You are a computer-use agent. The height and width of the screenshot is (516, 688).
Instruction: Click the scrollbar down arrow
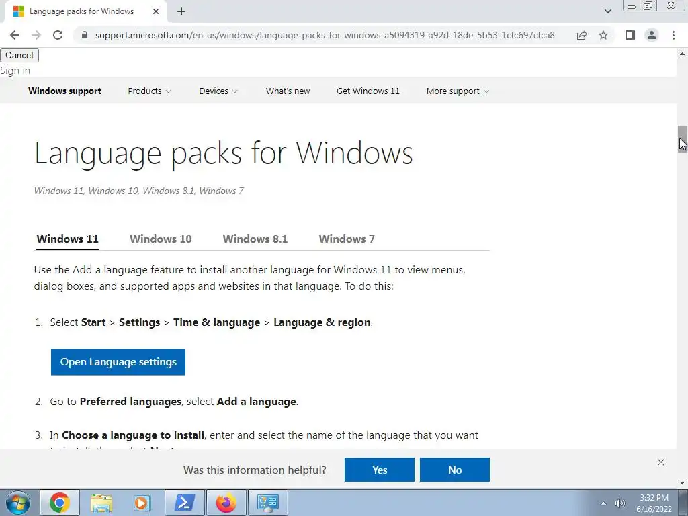[x=682, y=483]
